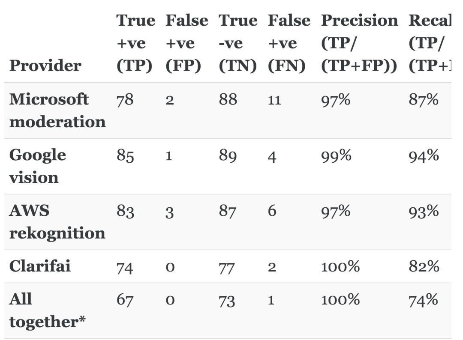Image resolution: width=463 pixels, height=340 pixels.
Task: Click the "False +ve (FP)" column header
Action: [x=186, y=43]
